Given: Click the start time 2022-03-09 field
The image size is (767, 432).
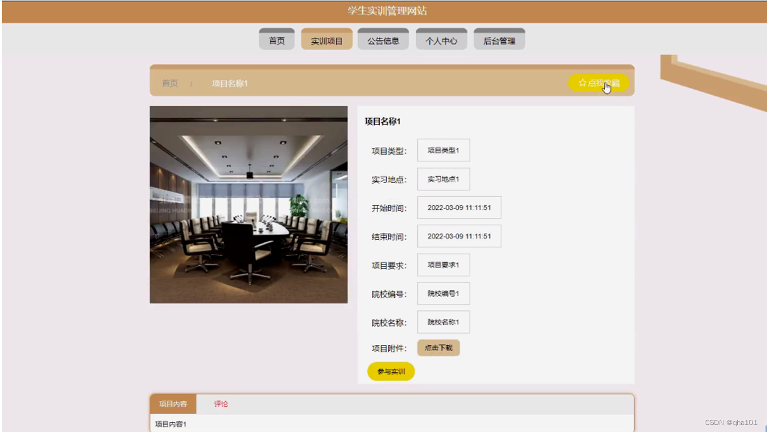Looking at the screenshot, I should tap(459, 207).
